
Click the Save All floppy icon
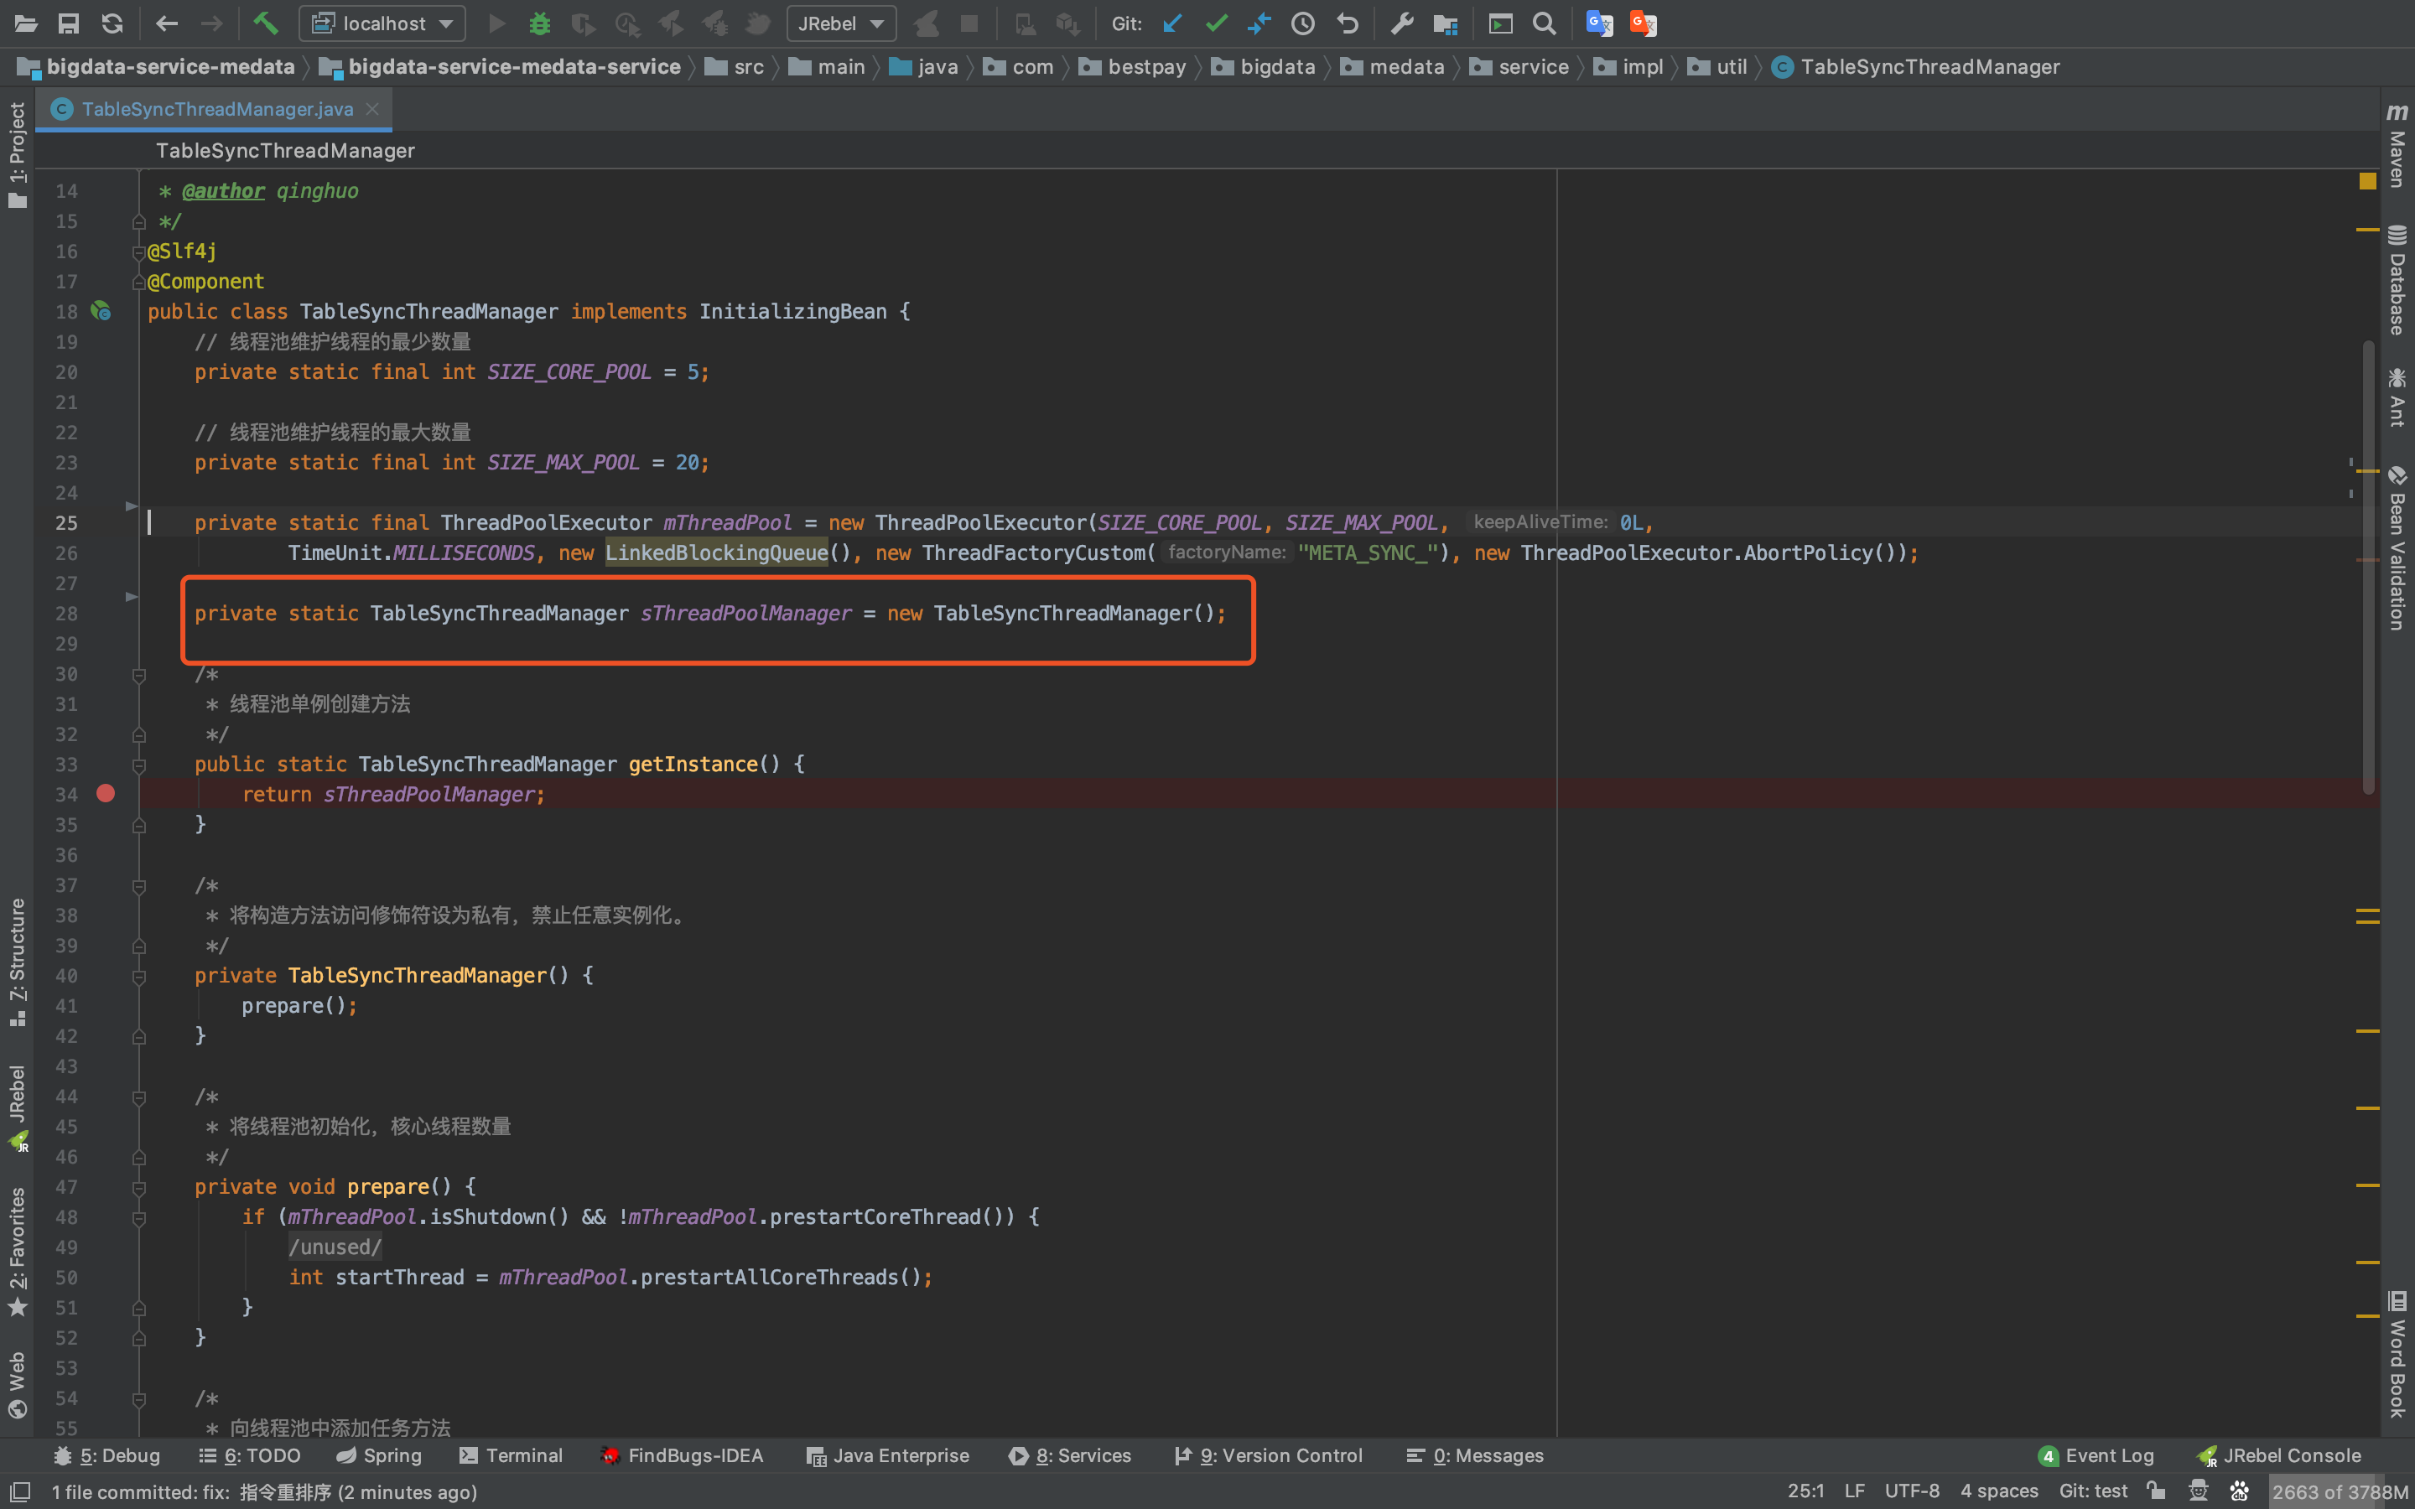tap(68, 23)
